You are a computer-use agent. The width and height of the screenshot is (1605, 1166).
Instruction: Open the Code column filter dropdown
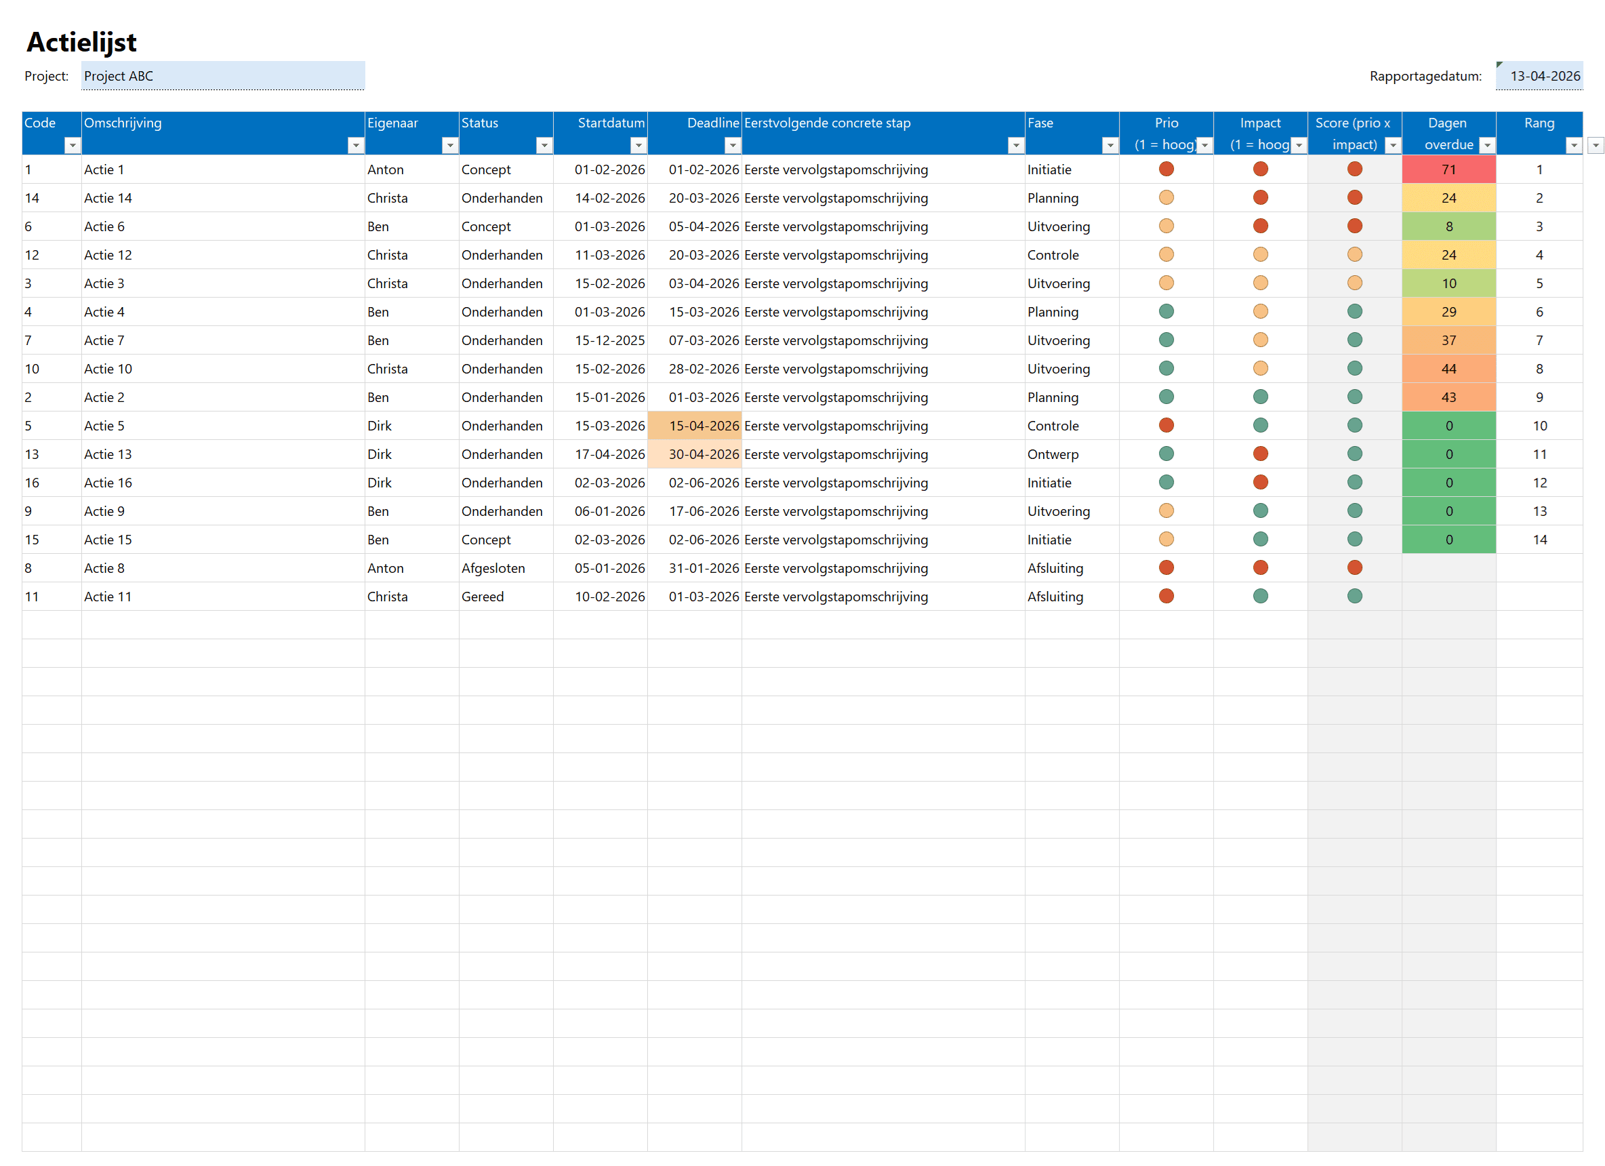click(x=72, y=145)
